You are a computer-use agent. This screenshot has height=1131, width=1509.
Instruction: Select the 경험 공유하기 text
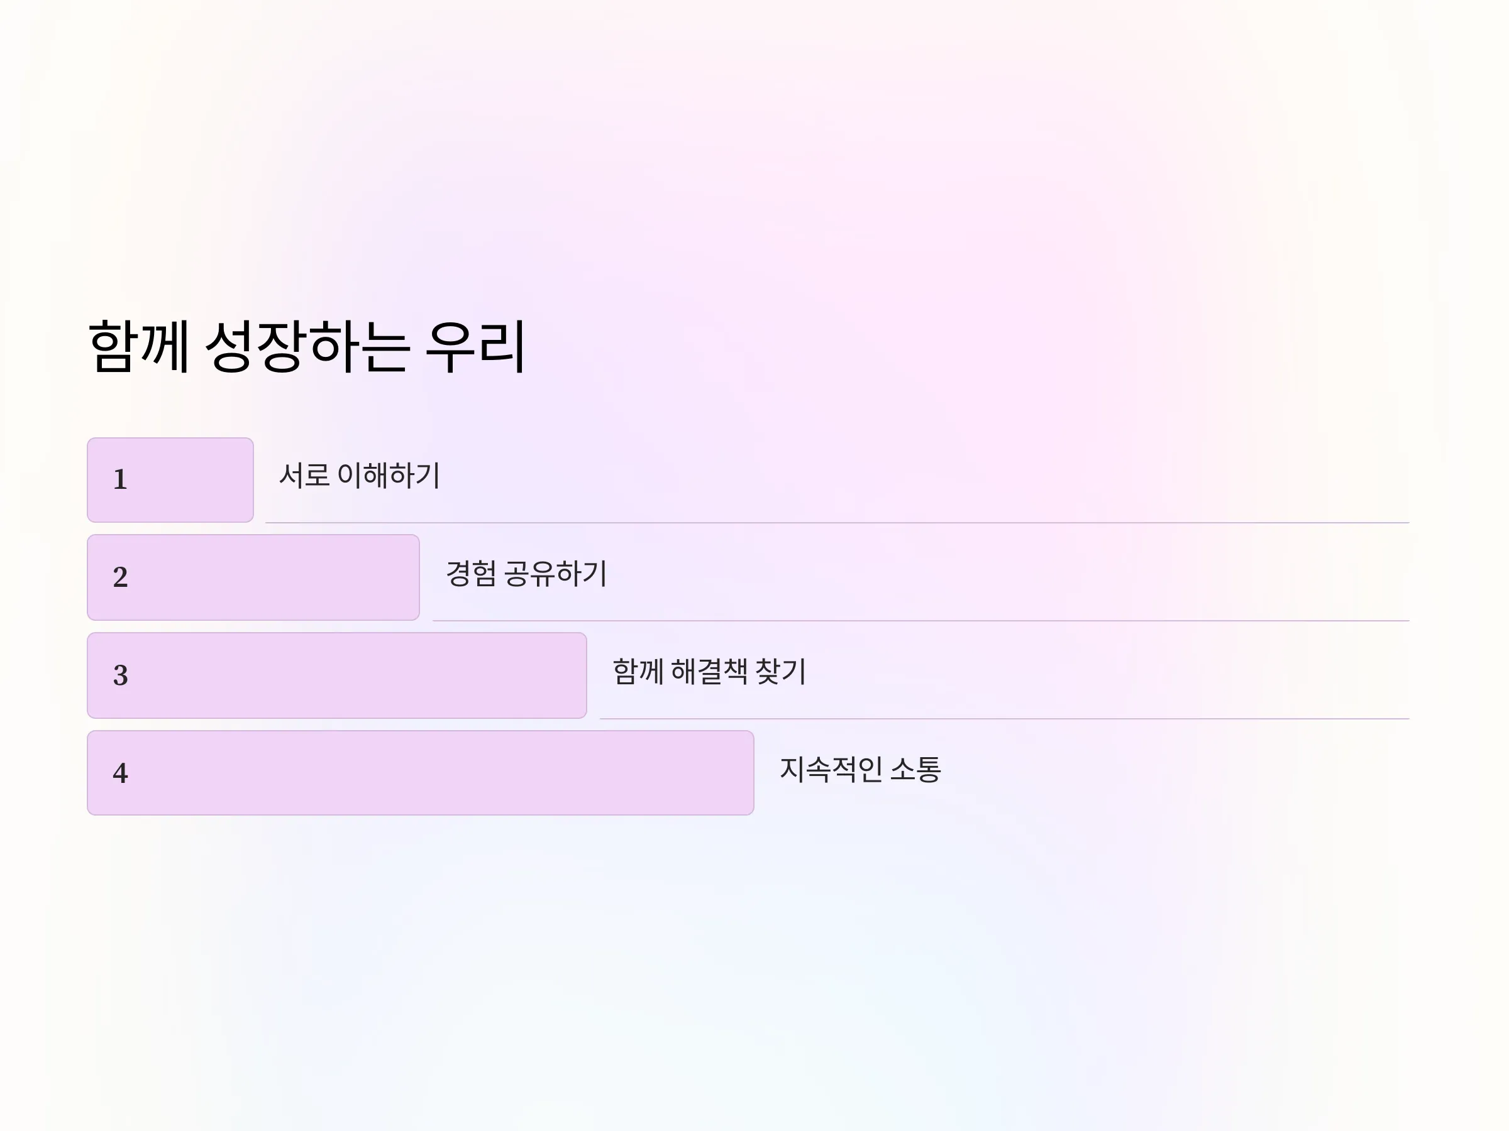pos(527,573)
